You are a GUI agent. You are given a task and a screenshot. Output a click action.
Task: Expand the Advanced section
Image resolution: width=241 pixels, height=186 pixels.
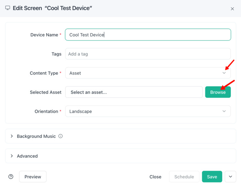coord(120,156)
